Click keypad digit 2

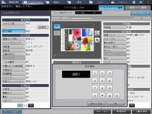tap(102, 73)
